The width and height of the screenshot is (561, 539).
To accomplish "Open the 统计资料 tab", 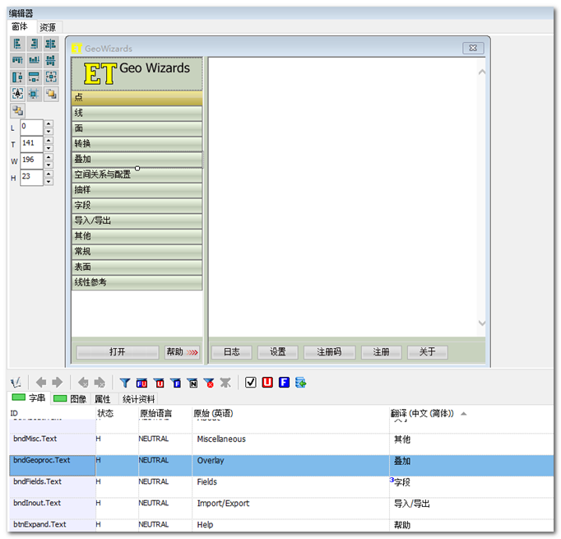I will click(x=138, y=399).
